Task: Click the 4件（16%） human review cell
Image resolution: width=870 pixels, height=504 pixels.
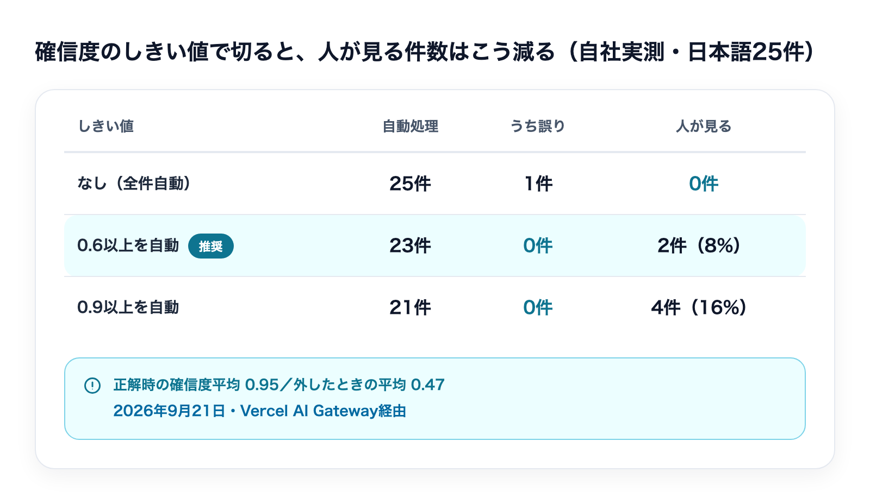Action: click(699, 307)
